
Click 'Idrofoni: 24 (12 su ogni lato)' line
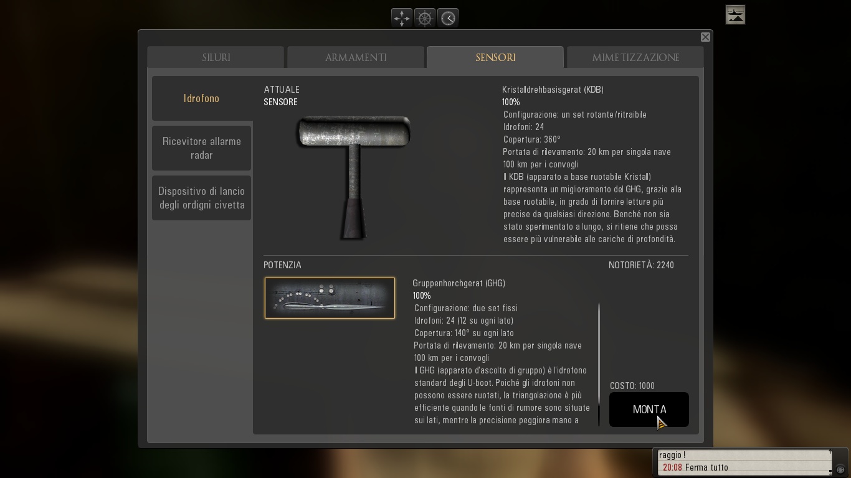tap(464, 321)
